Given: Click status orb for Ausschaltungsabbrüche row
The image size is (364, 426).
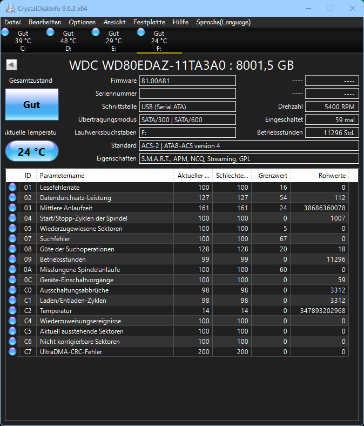Looking at the screenshot, I should 12,290.
